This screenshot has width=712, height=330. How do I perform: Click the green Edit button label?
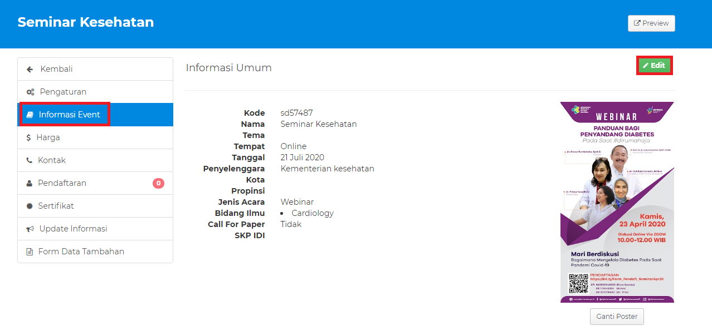tap(658, 66)
